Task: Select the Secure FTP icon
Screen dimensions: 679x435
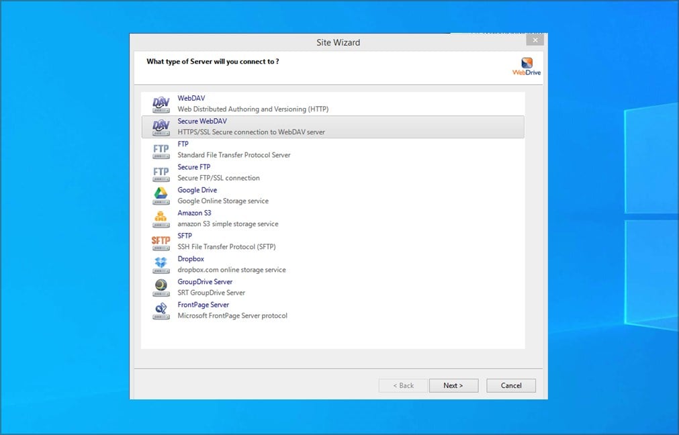Action: coord(161,174)
